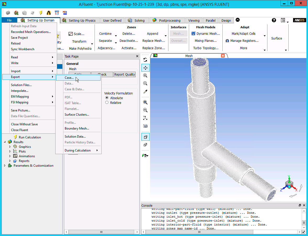Click the Delete... zones button
Viewport: 308px width, 236px height.
[x=129, y=34]
